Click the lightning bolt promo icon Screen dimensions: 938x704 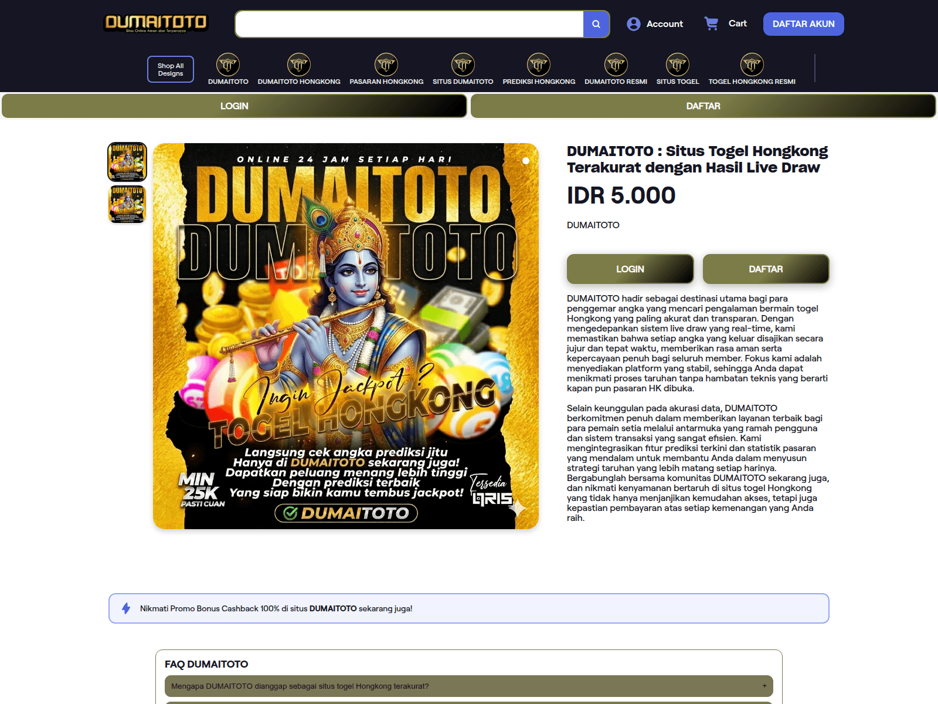coord(126,608)
